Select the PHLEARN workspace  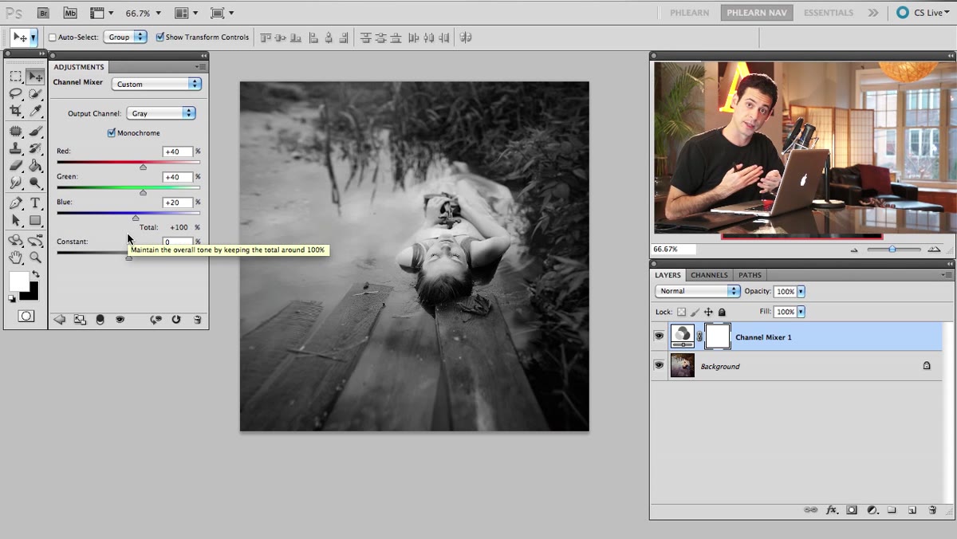689,13
